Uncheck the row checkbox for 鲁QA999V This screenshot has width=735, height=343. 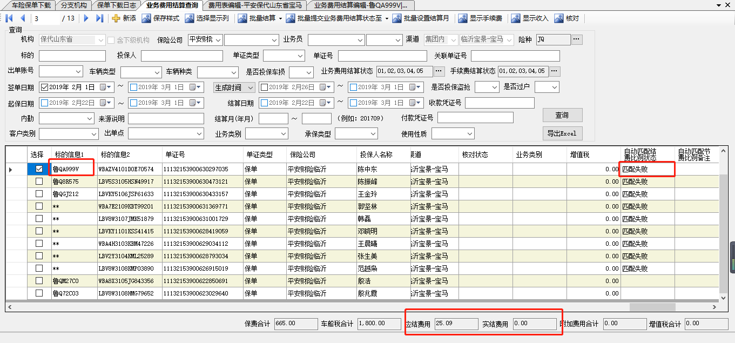[39, 169]
